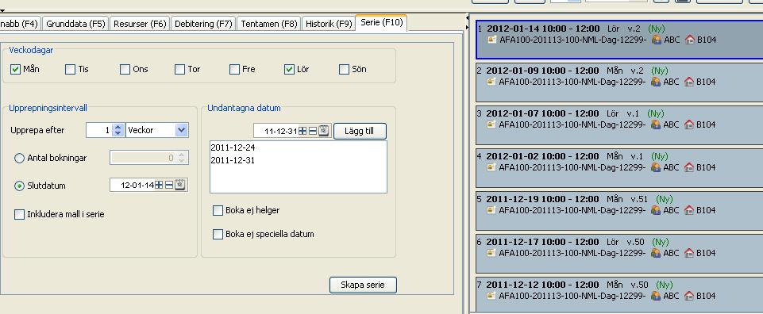Open the Veckor interval unit dropdown
Screen dimensions: 763x314
point(182,130)
